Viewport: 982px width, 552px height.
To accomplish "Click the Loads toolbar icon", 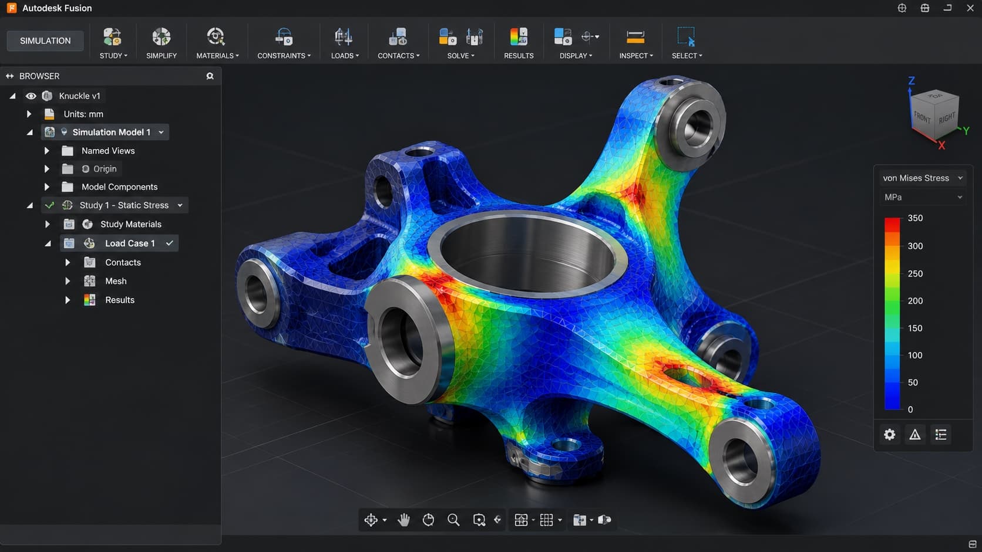I will point(344,37).
